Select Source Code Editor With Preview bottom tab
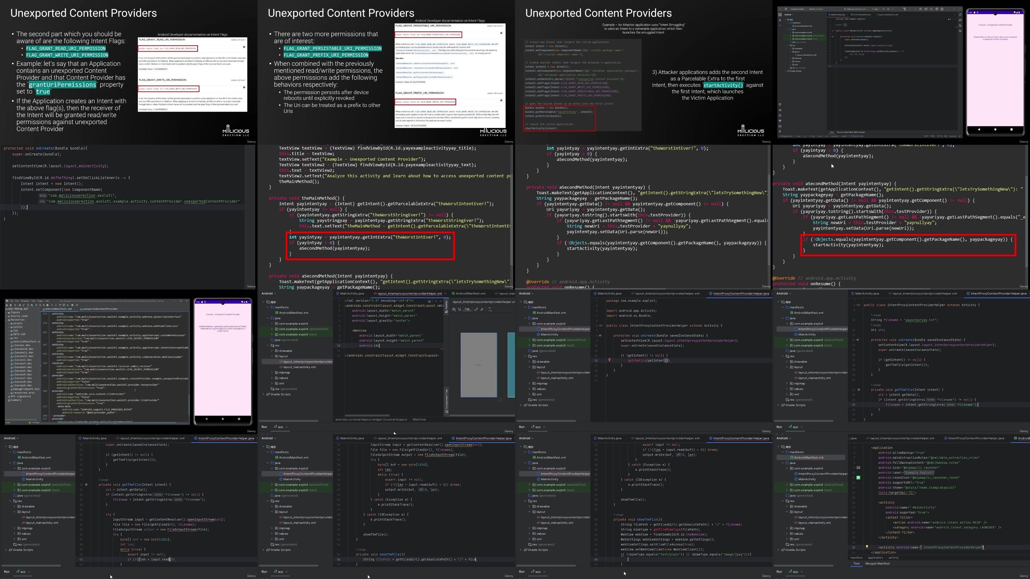Screen dimensions: 1030x579 pos(851,132)
